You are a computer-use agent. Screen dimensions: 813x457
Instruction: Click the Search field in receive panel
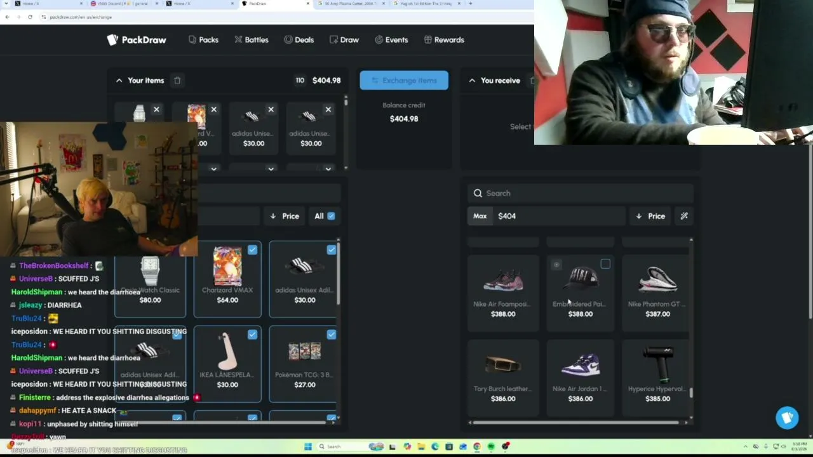pos(581,194)
